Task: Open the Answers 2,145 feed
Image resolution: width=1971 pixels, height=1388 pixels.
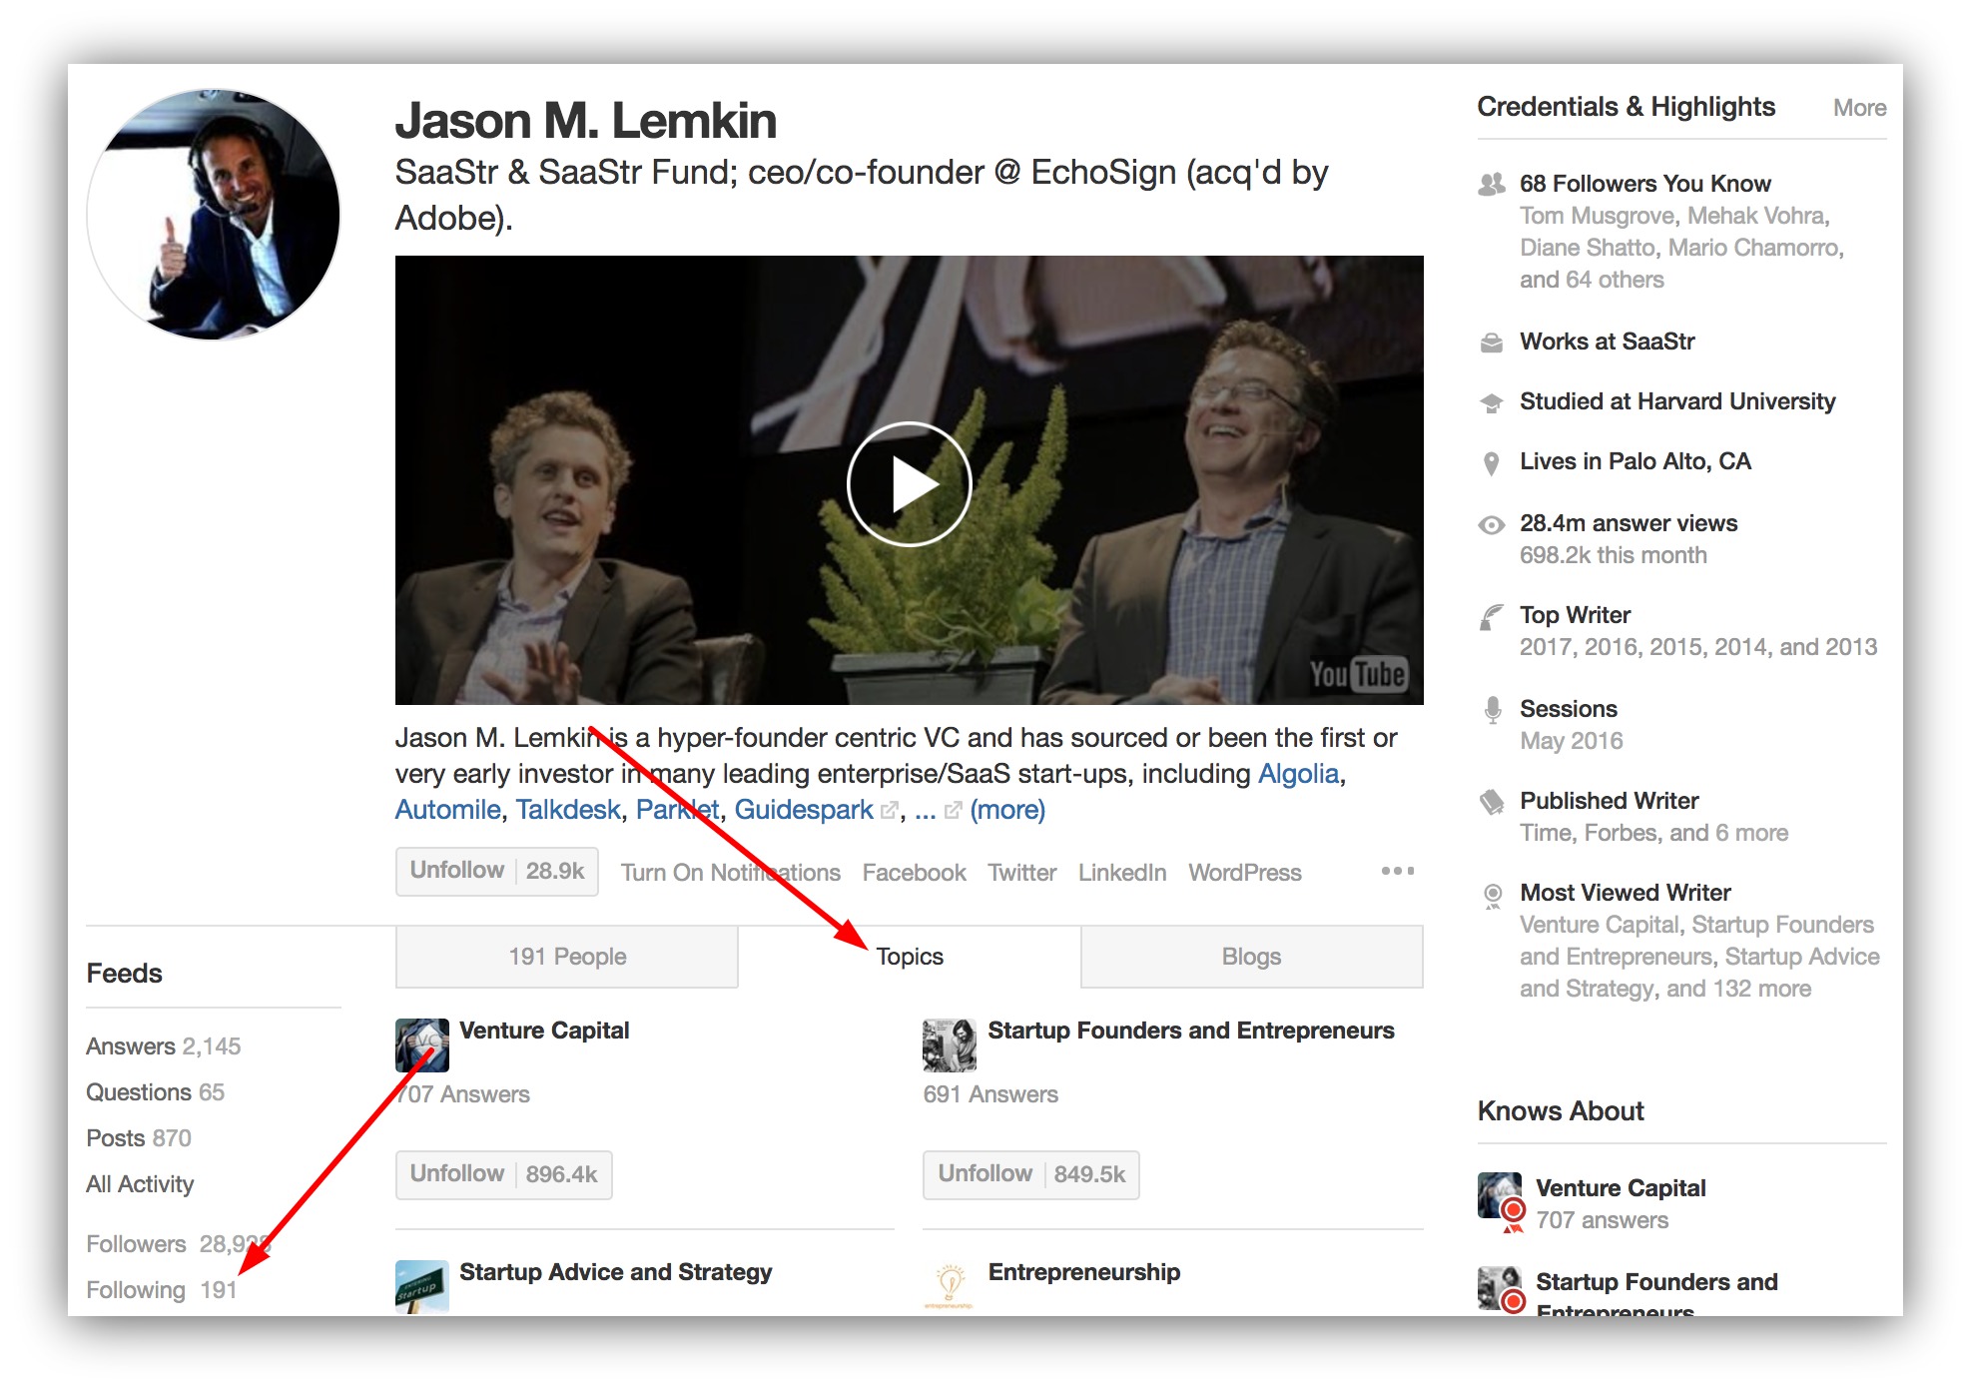Action: 164,1046
